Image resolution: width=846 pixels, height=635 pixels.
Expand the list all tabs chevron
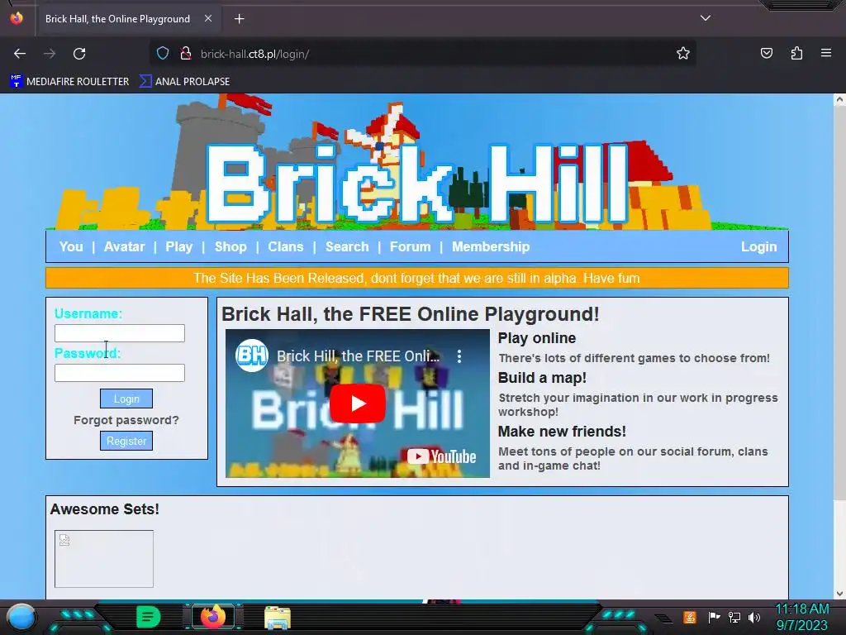point(706,18)
